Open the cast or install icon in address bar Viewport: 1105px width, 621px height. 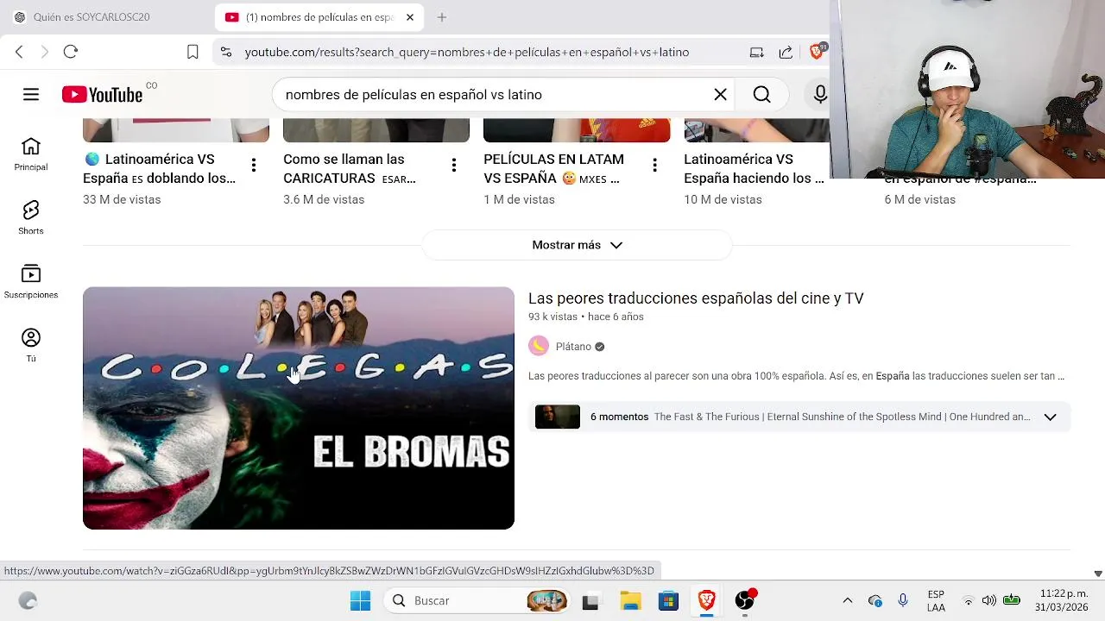pyautogui.click(x=756, y=52)
